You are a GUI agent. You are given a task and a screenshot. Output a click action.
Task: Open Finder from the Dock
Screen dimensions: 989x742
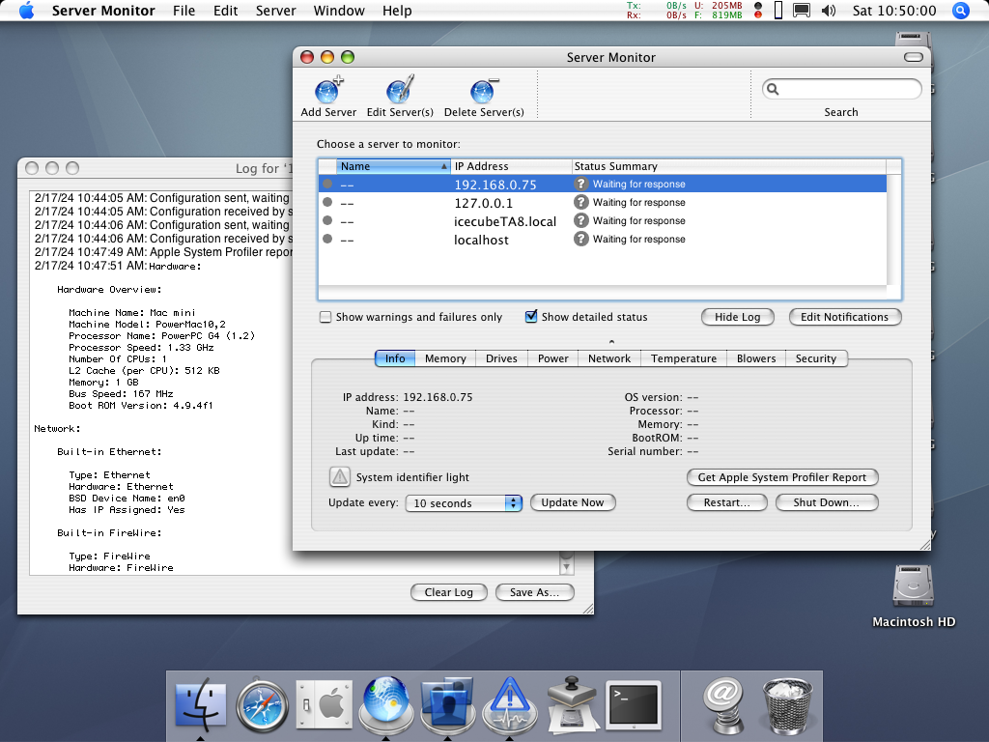201,703
